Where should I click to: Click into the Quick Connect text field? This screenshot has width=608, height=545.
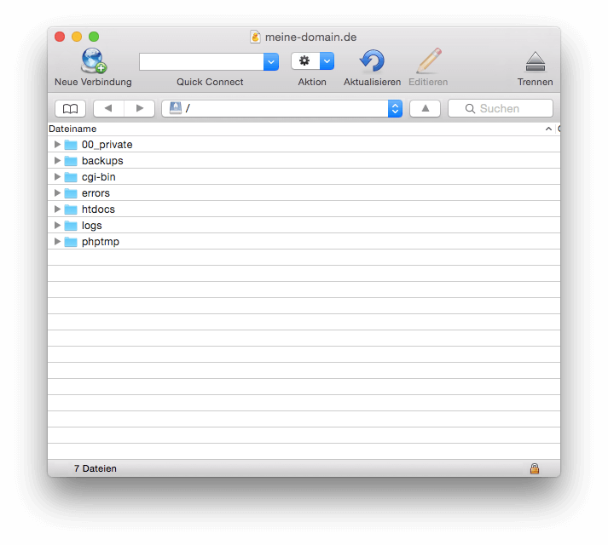tap(201, 61)
